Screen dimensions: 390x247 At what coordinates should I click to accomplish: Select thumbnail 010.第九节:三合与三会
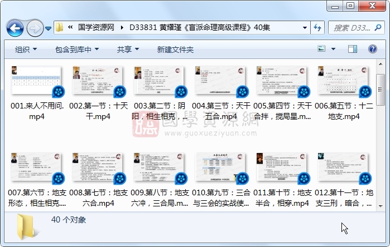click(x=220, y=167)
